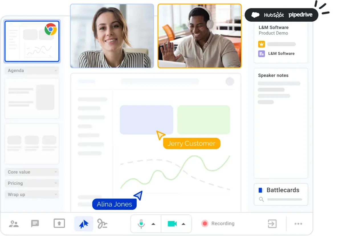Turn off the camera

172,224
